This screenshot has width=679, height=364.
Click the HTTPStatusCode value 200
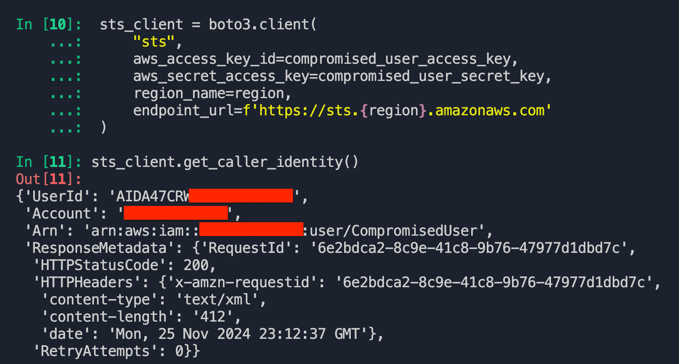pyautogui.click(x=196, y=265)
